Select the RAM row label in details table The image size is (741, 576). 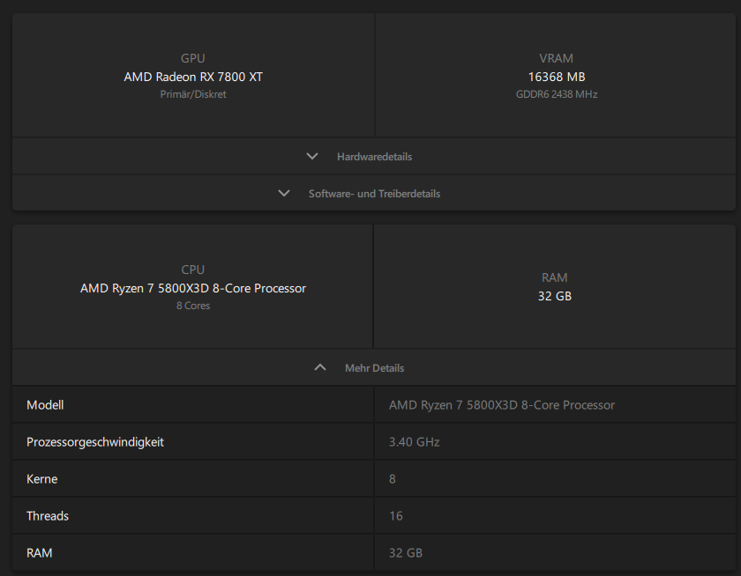pos(39,552)
